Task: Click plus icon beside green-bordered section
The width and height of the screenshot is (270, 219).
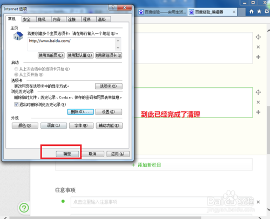Action: coord(258,112)
